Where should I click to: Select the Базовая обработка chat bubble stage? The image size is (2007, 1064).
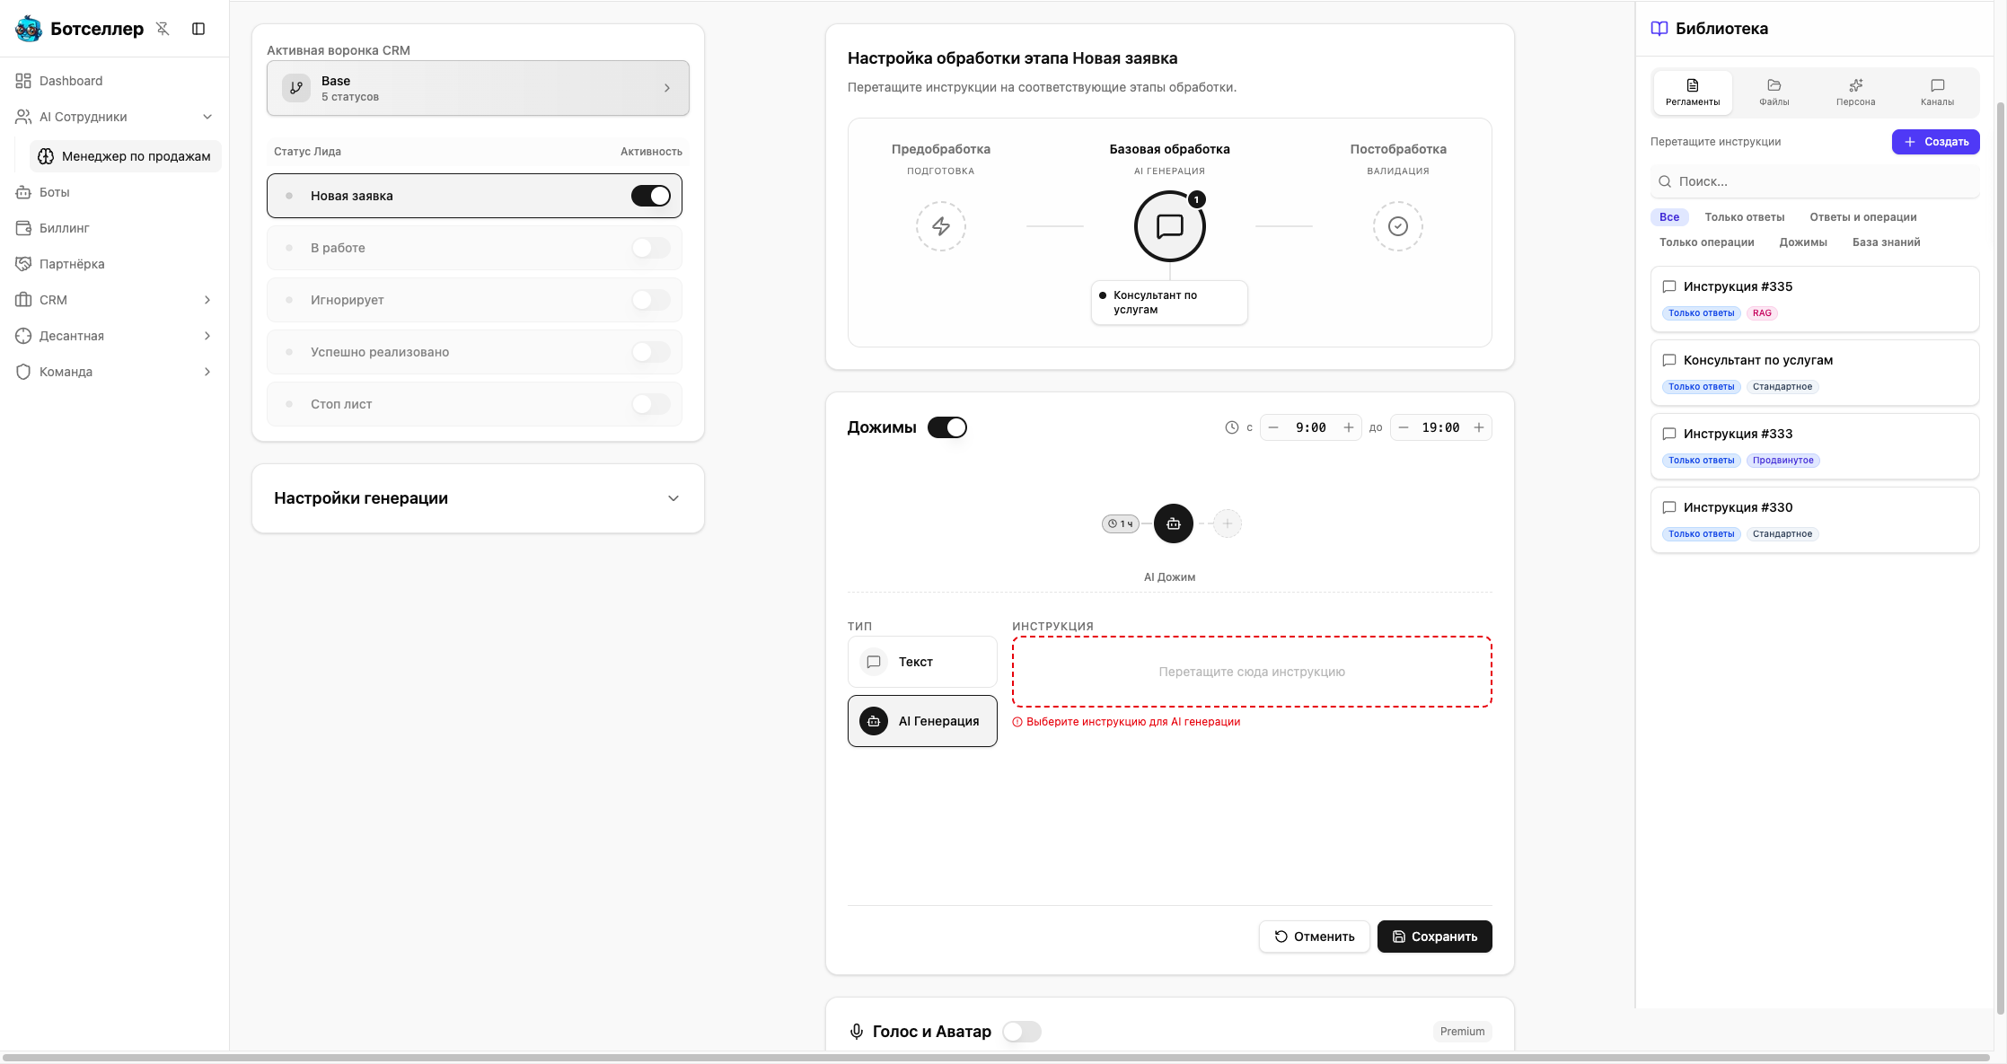click(1169, 226)
